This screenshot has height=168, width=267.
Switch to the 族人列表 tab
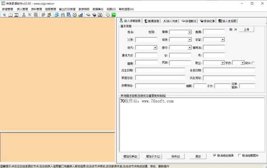coord(170,21)
